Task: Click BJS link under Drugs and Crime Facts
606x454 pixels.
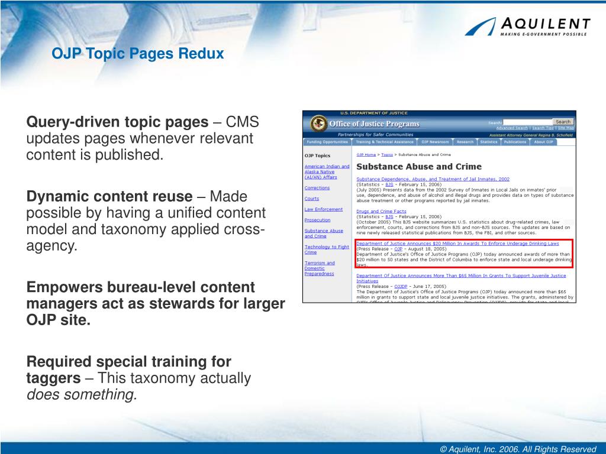Action: pos(389,216)
